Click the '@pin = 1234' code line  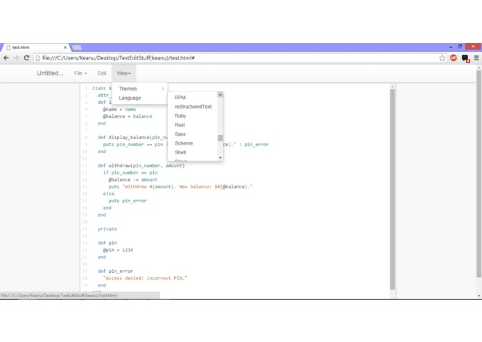coord(118,250)
